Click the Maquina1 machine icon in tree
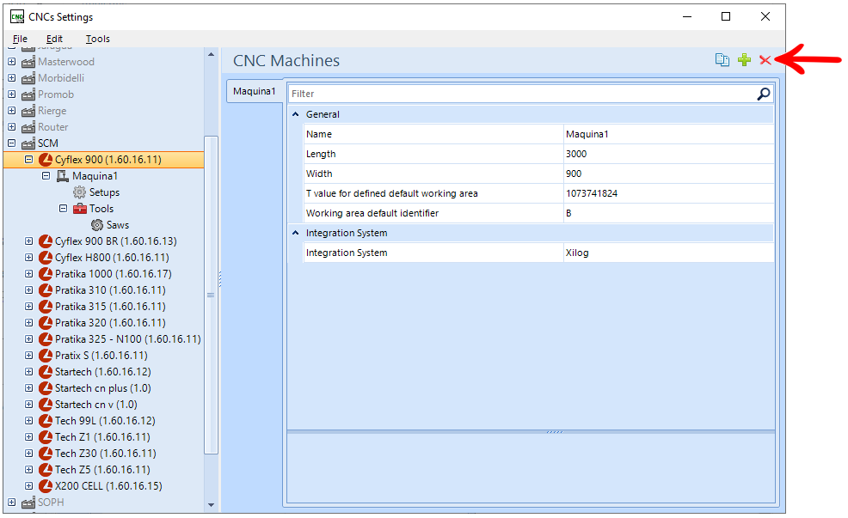Viewport: 848px width, 518px height. click(63, 176)
